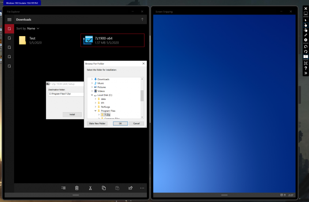Click the folder tree scrollbar thumb
This screenshot has width=309, height=202.
click(142, 95)
